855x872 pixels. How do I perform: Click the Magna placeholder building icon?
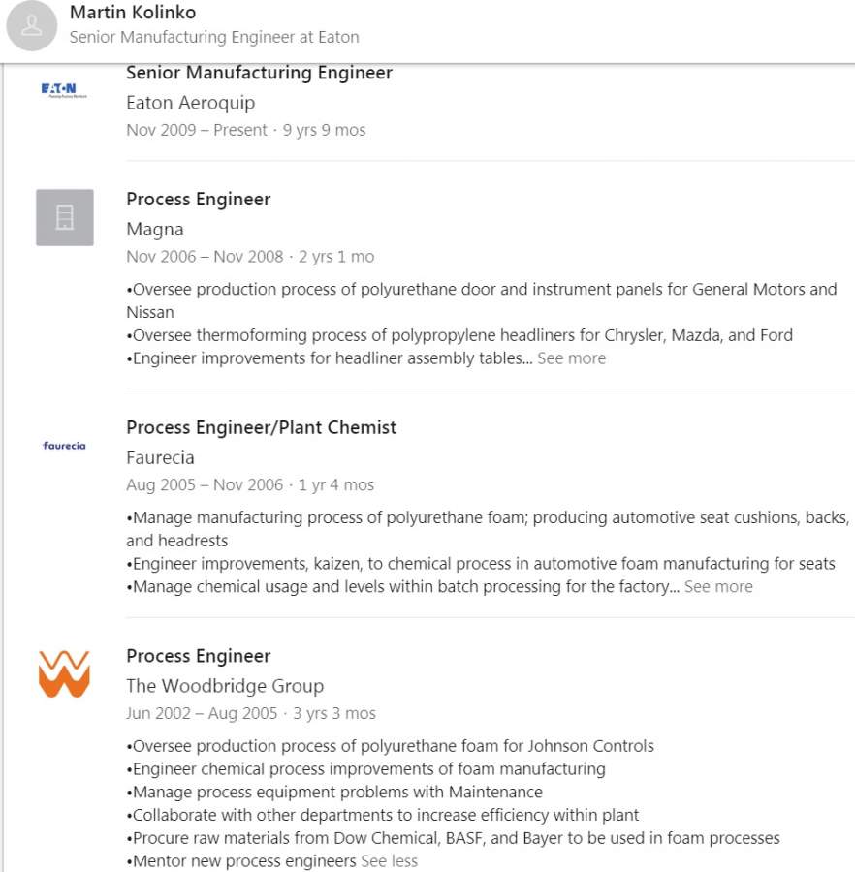[x=65, y=217]
